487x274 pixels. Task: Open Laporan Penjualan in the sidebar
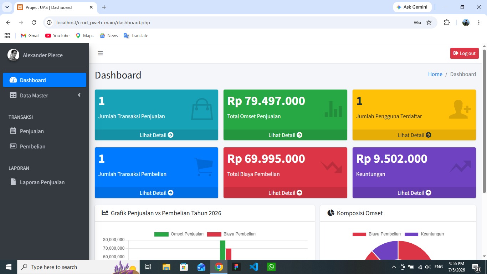click(45, 182)
